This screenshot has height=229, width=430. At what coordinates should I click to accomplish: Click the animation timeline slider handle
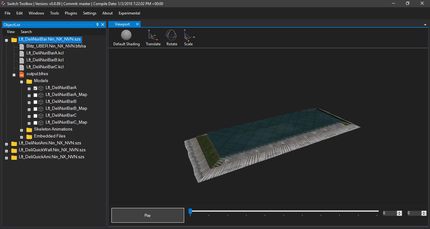(190, 211)
